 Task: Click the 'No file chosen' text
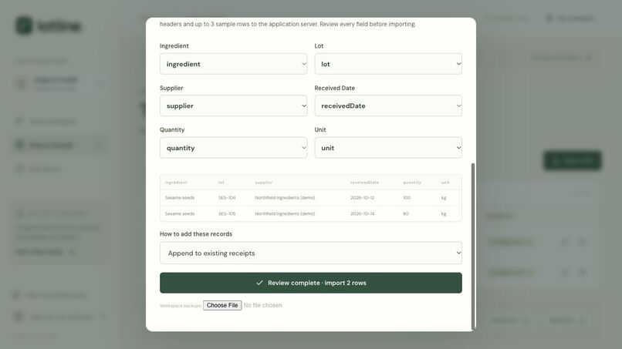[262, 305]
